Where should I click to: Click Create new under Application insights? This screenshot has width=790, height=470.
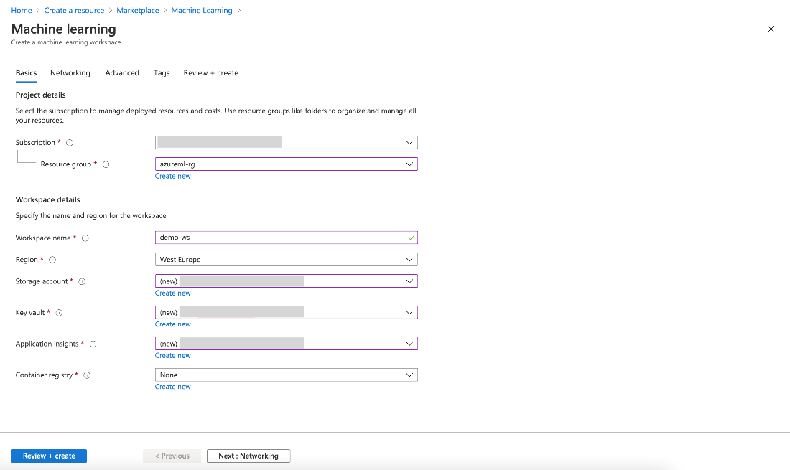(173, 356)
